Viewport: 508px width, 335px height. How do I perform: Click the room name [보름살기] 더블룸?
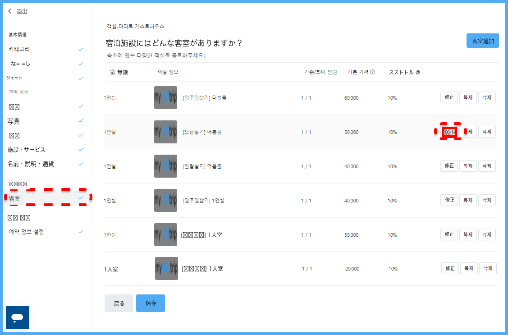(202, 132)
